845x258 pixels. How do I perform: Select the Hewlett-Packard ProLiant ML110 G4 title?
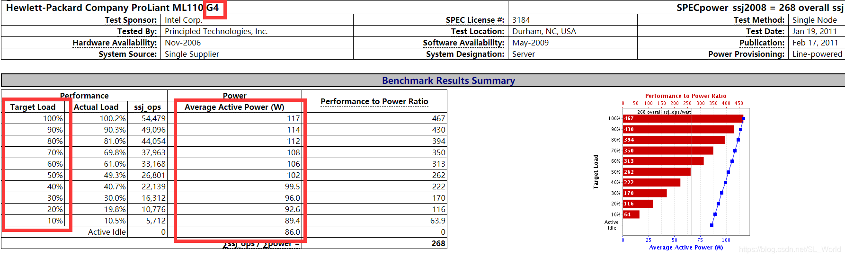point(112,8)
